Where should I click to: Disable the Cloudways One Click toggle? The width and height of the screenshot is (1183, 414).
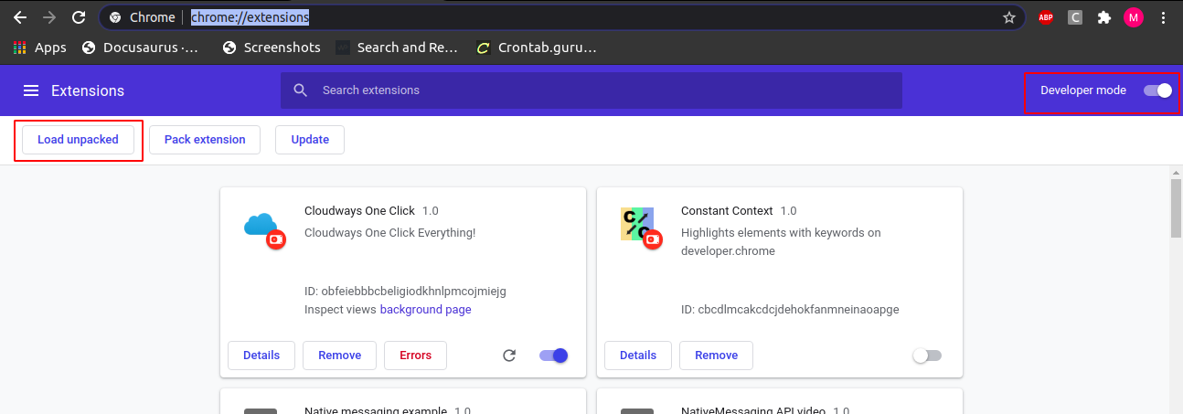point(554,356)
